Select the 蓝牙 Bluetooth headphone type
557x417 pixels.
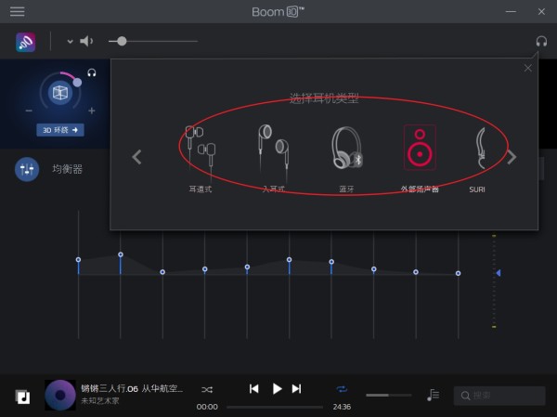pos(346,158)
